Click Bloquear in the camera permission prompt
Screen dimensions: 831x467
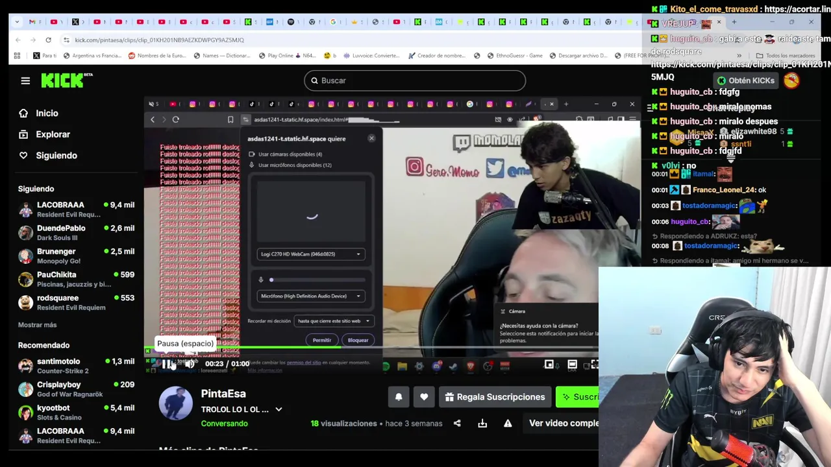point(358,340)
